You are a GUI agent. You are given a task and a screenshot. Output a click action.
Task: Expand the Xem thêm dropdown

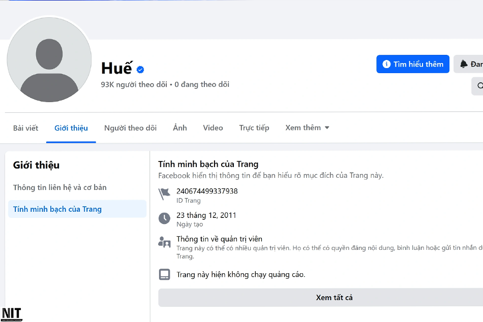[307, 128]
